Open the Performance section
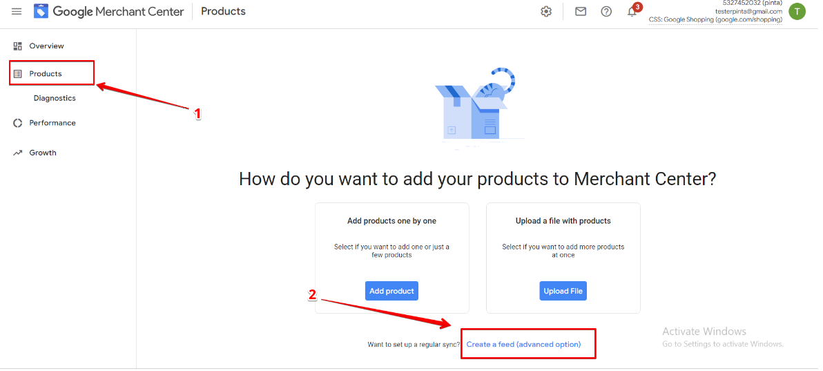The width and height of the screenshot is (823, 371). (x=52, y=123)
